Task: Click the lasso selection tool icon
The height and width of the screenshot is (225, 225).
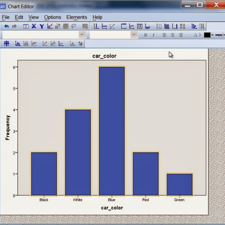Action: click(x=74, y=26)
